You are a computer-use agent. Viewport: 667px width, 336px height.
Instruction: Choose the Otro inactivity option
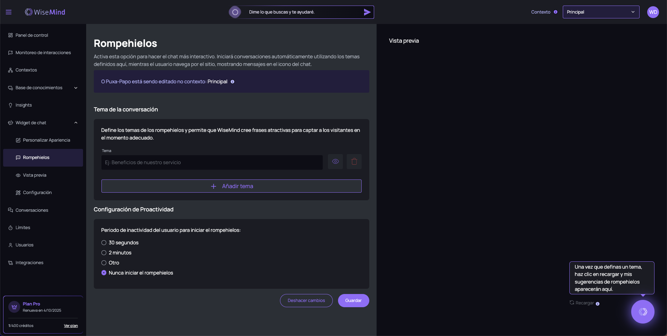point(104,263)
